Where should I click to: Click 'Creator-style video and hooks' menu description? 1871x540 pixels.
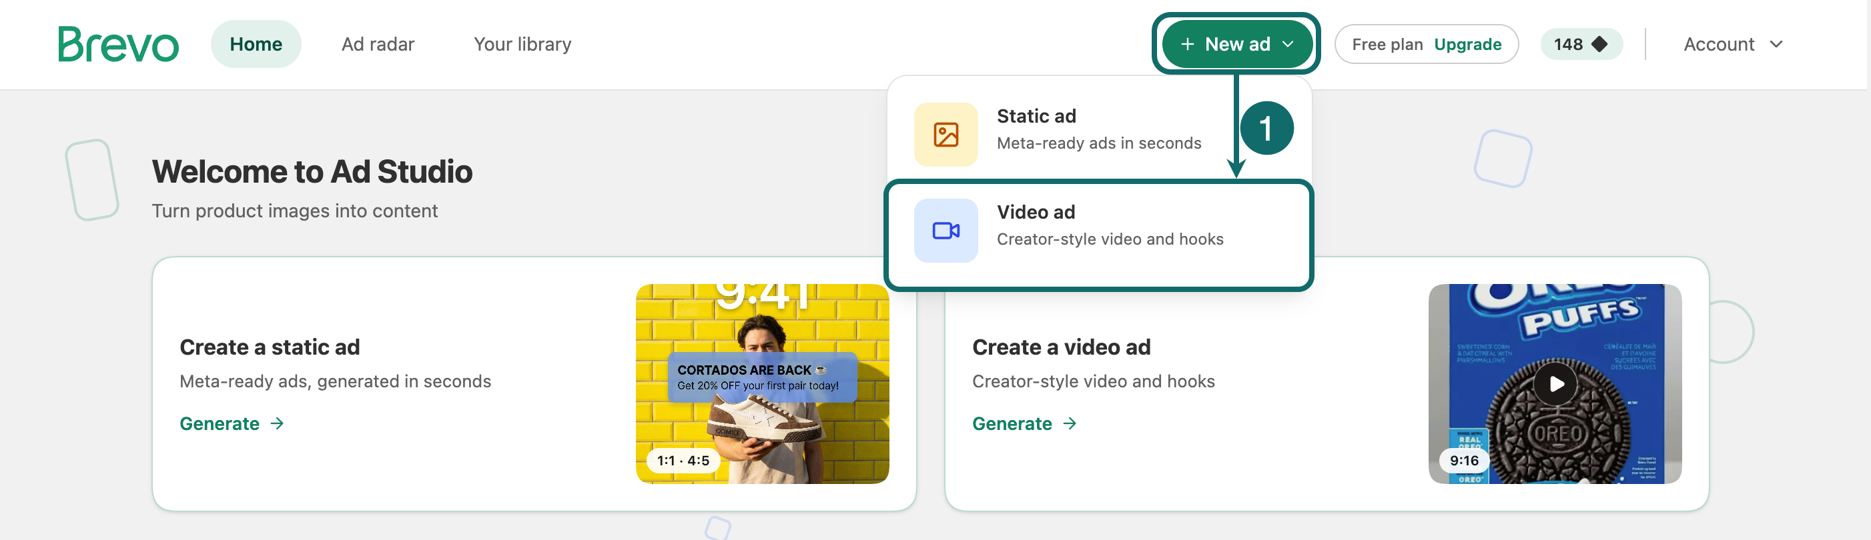coord(1110,239)
